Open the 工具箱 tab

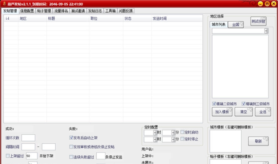click(x=111, y=11)
